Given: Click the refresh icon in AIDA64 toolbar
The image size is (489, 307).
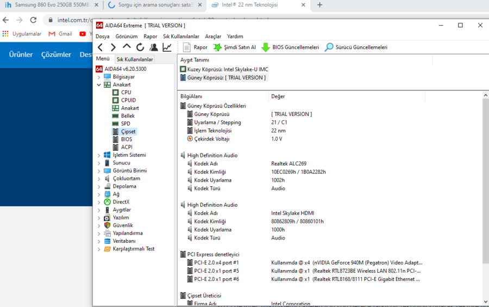Looking at the screenshot, I should coord(140,47).
